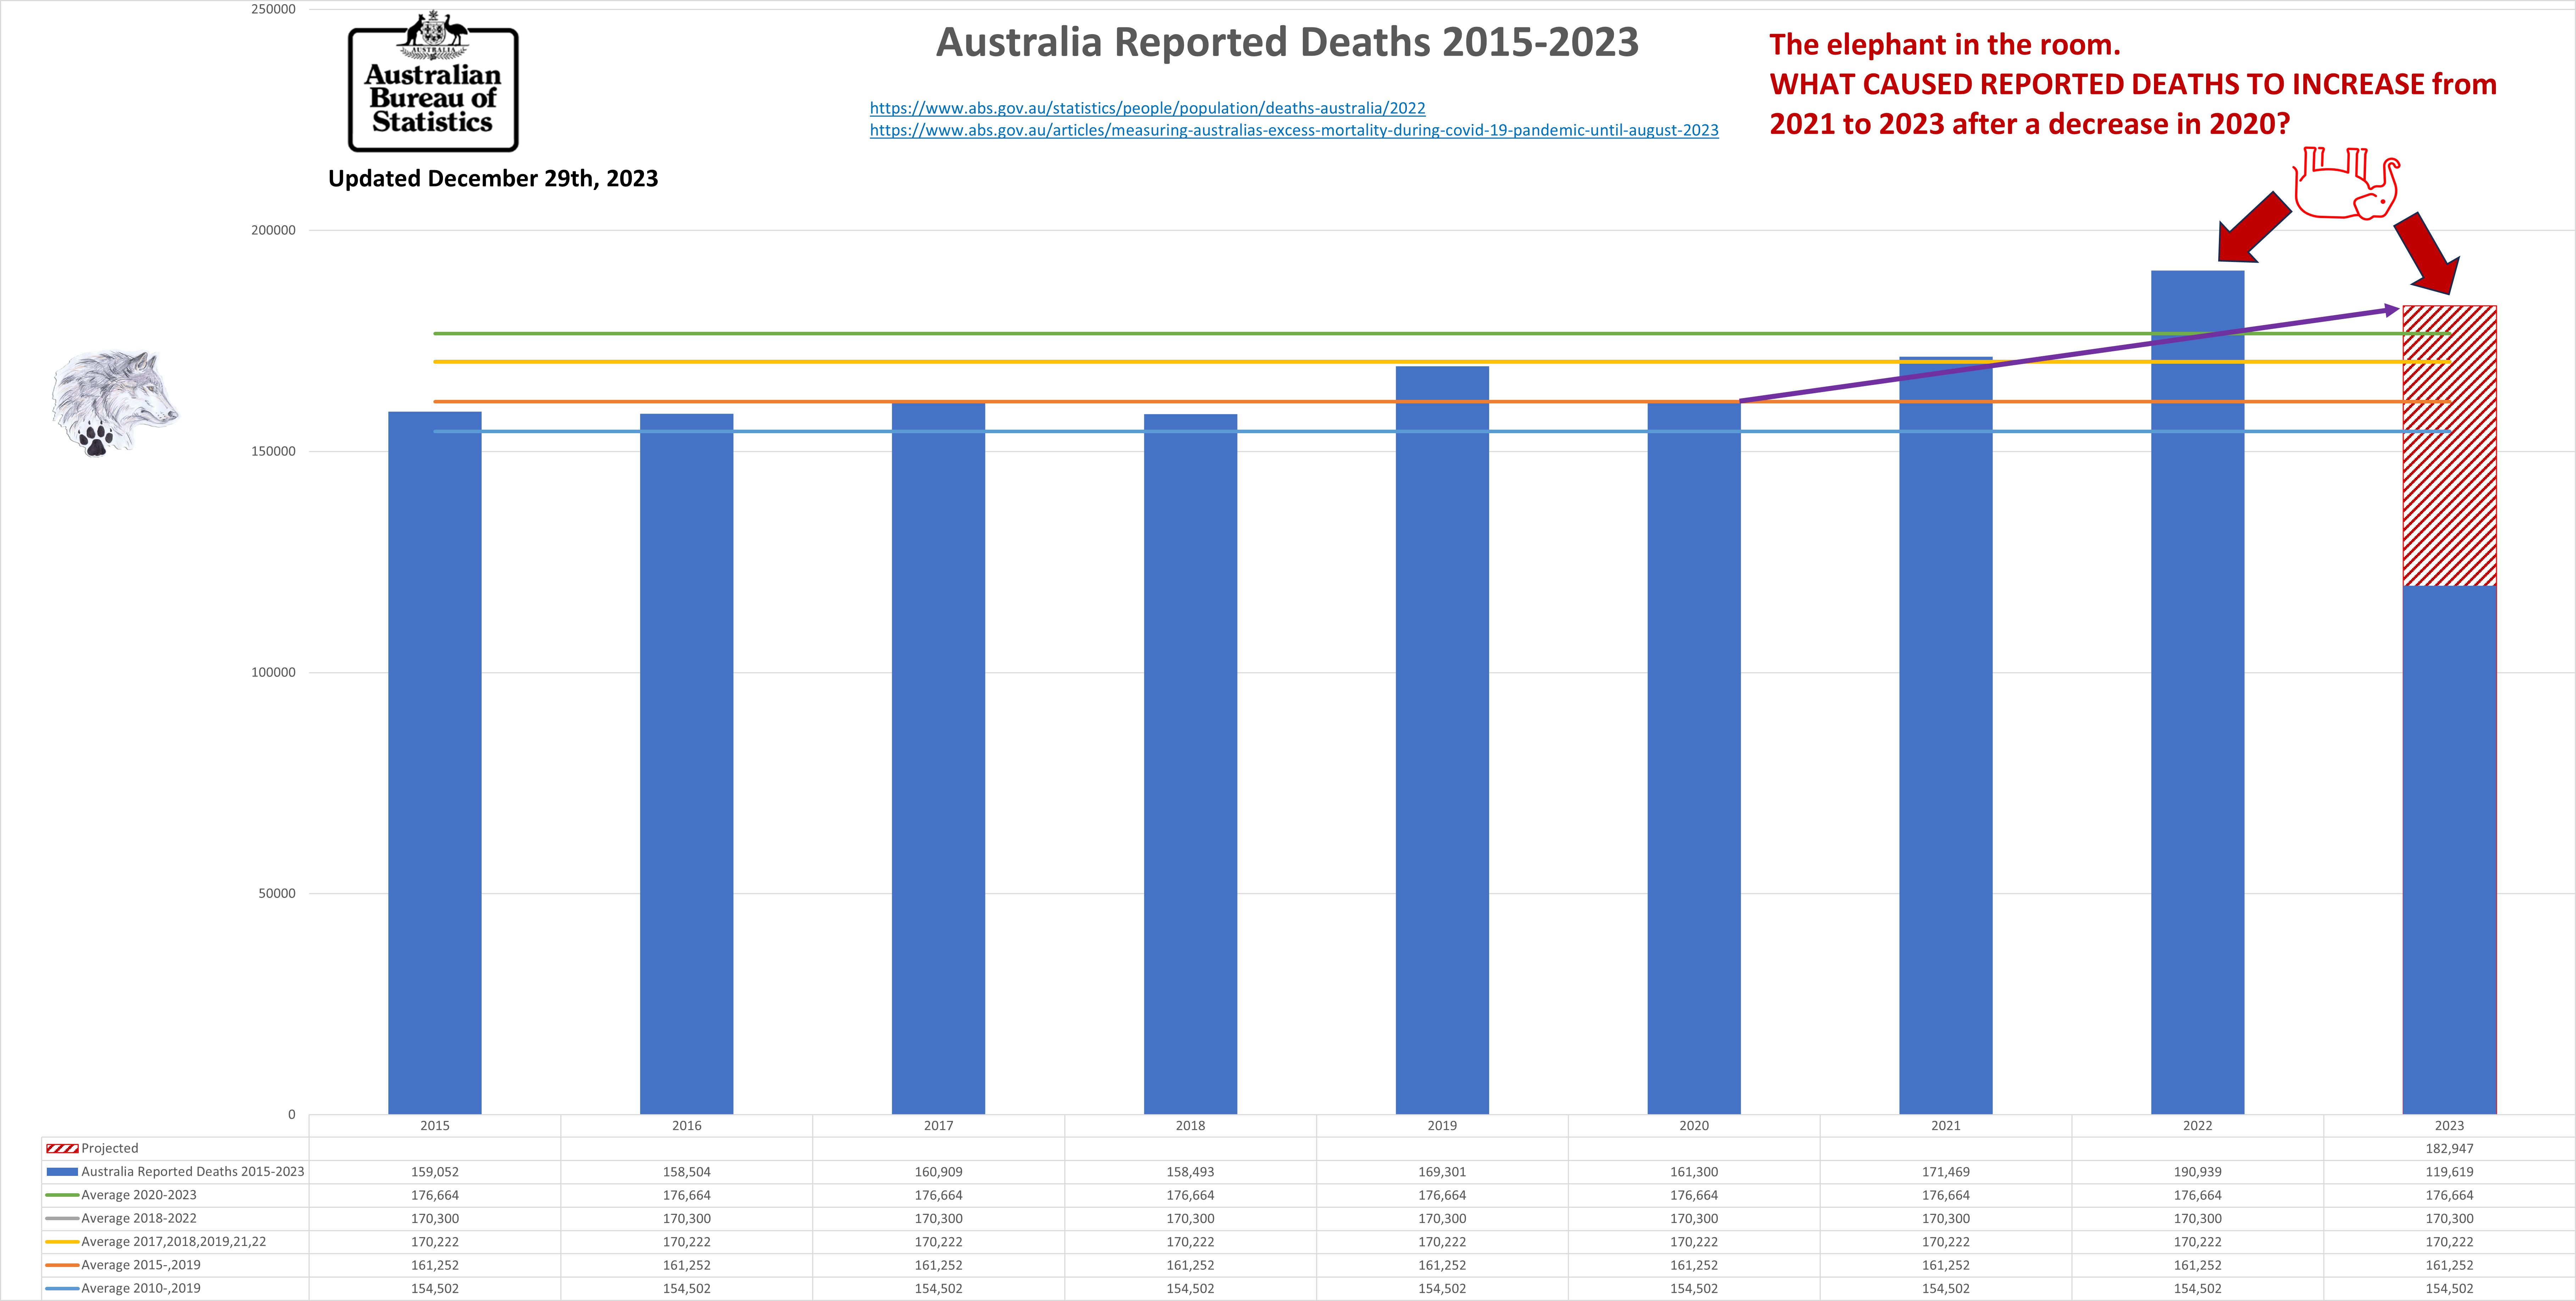Select the 161,252 cell in the 2021 column

(x=1946, y=1265)
